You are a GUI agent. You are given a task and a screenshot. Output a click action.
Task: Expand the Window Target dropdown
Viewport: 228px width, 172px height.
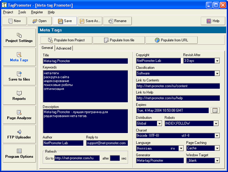click(217, 161)
